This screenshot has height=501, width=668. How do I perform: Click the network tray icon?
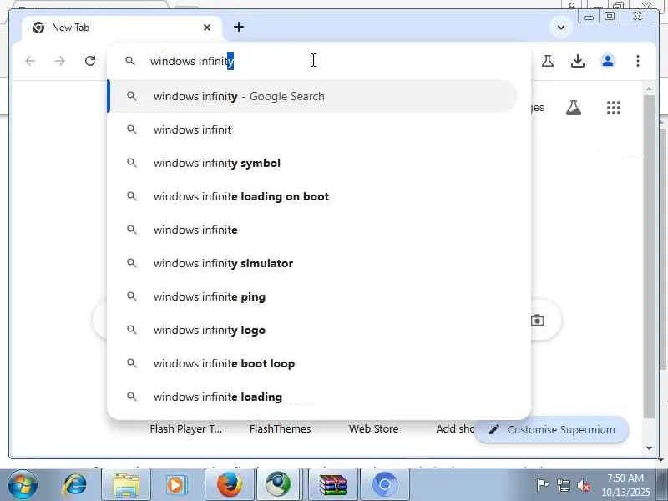(563, 485)
